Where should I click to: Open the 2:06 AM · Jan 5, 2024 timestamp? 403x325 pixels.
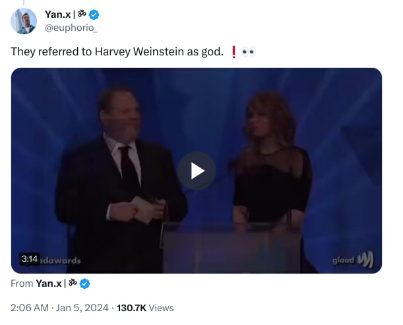pos(57,308)
